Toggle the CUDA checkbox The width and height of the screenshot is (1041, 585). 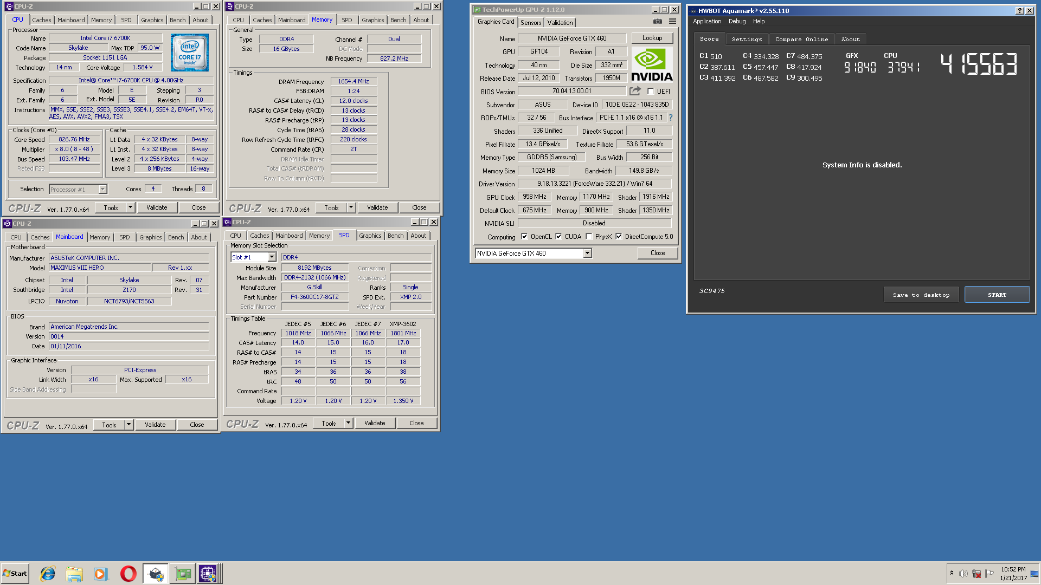[558, 237]
